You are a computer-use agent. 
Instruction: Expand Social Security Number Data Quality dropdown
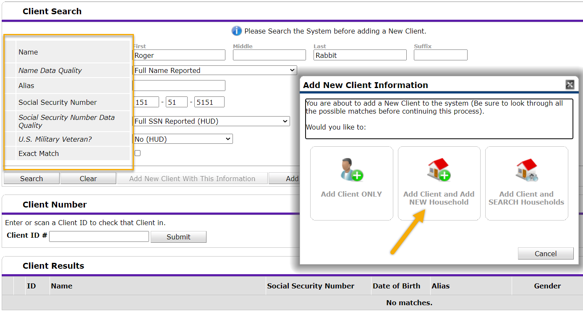[211, 121]
